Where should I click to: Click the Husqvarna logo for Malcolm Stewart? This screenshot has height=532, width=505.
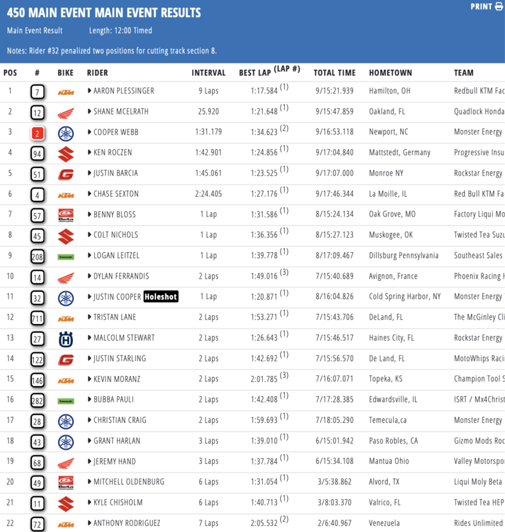point(66,339)
